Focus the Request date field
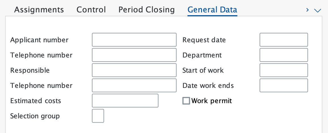328x133 pixels. pos(284,40)
